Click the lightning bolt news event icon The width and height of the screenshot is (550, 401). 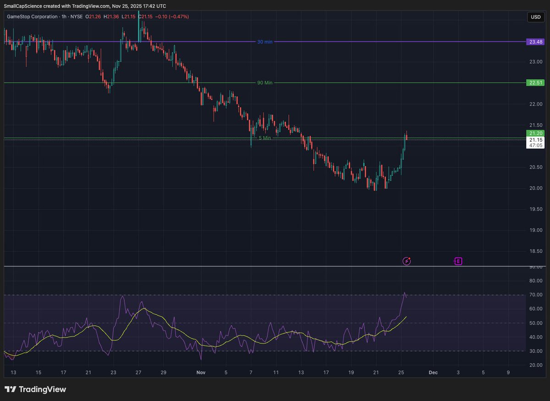coord(407,261)
